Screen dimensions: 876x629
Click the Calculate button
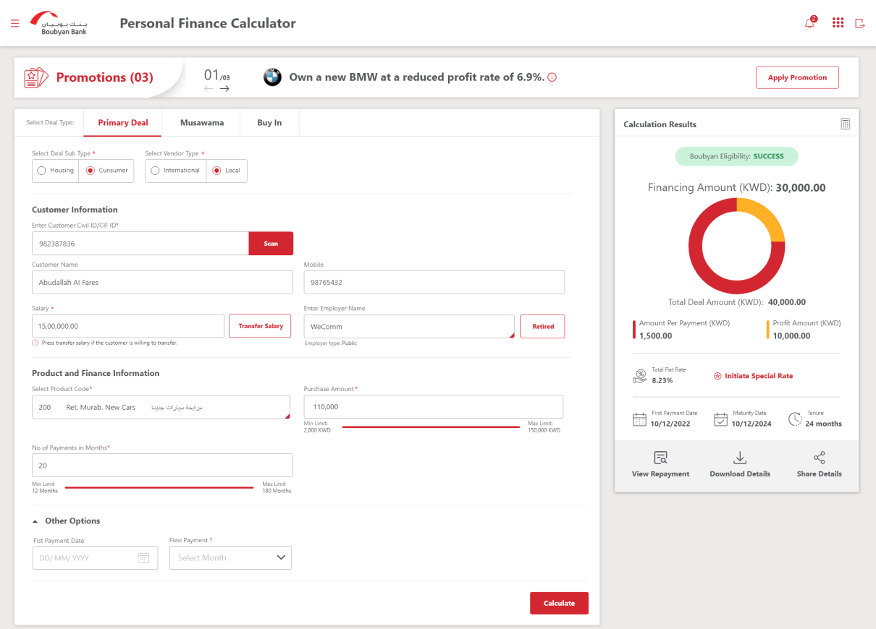tap(559, 603)
